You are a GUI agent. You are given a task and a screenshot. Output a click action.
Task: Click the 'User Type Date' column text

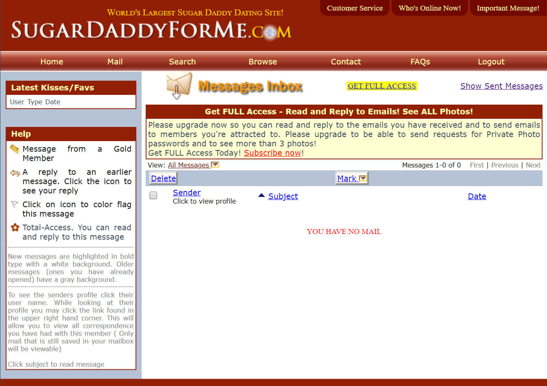pyautogui.click(x=35, y=102)
